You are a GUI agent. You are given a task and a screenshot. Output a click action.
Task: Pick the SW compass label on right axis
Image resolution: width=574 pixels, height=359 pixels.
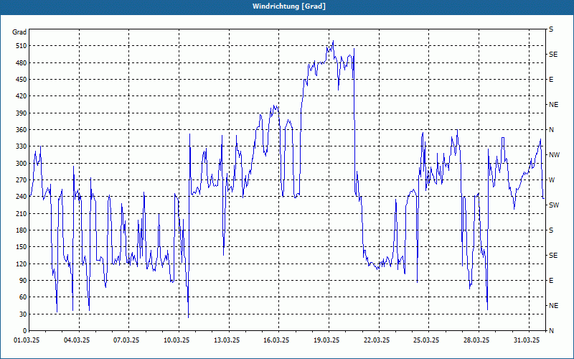554,205
